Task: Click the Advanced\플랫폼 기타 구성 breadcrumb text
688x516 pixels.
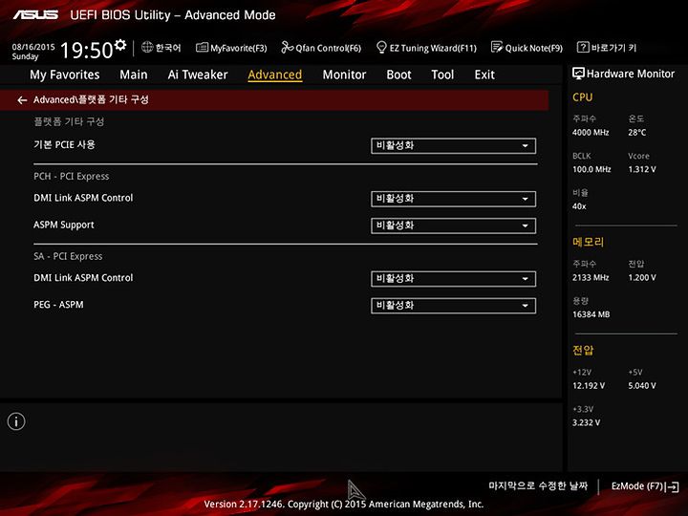Action: point(91,100)
